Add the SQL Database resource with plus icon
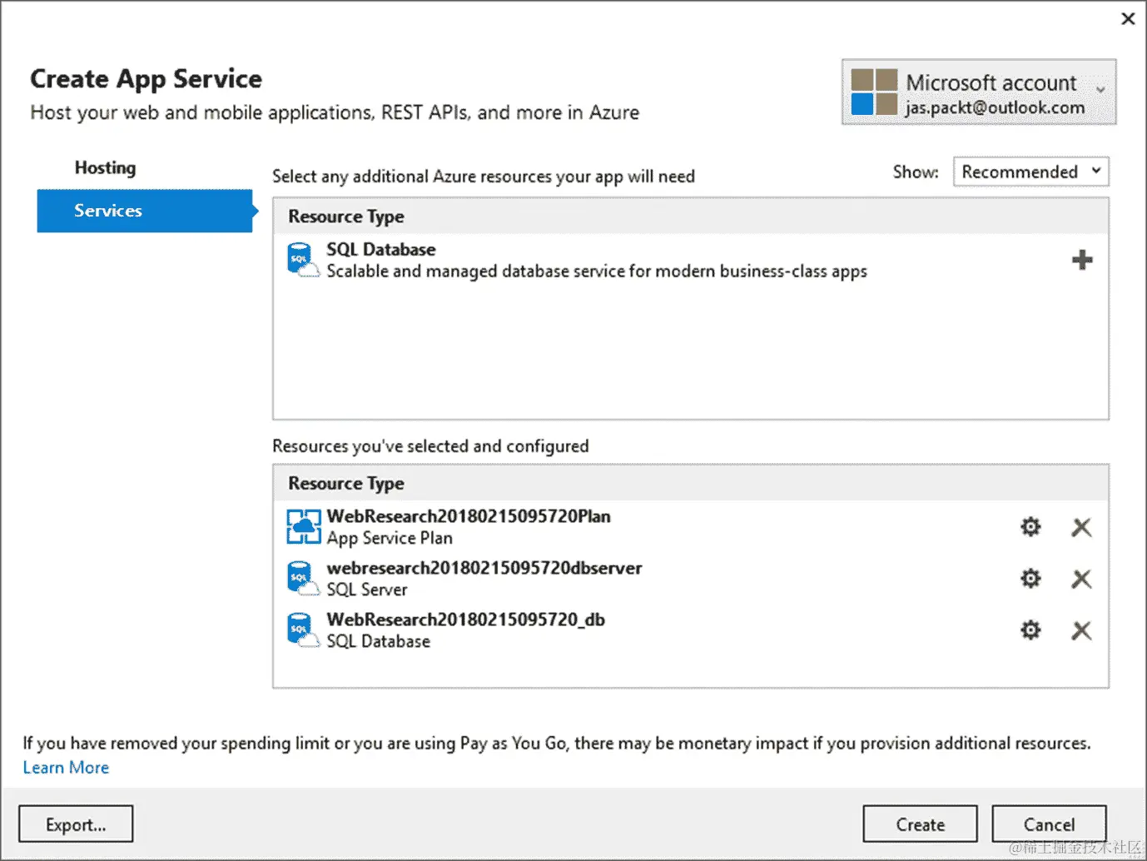This screenshot has width=1147, height=861. [1082, 260]
